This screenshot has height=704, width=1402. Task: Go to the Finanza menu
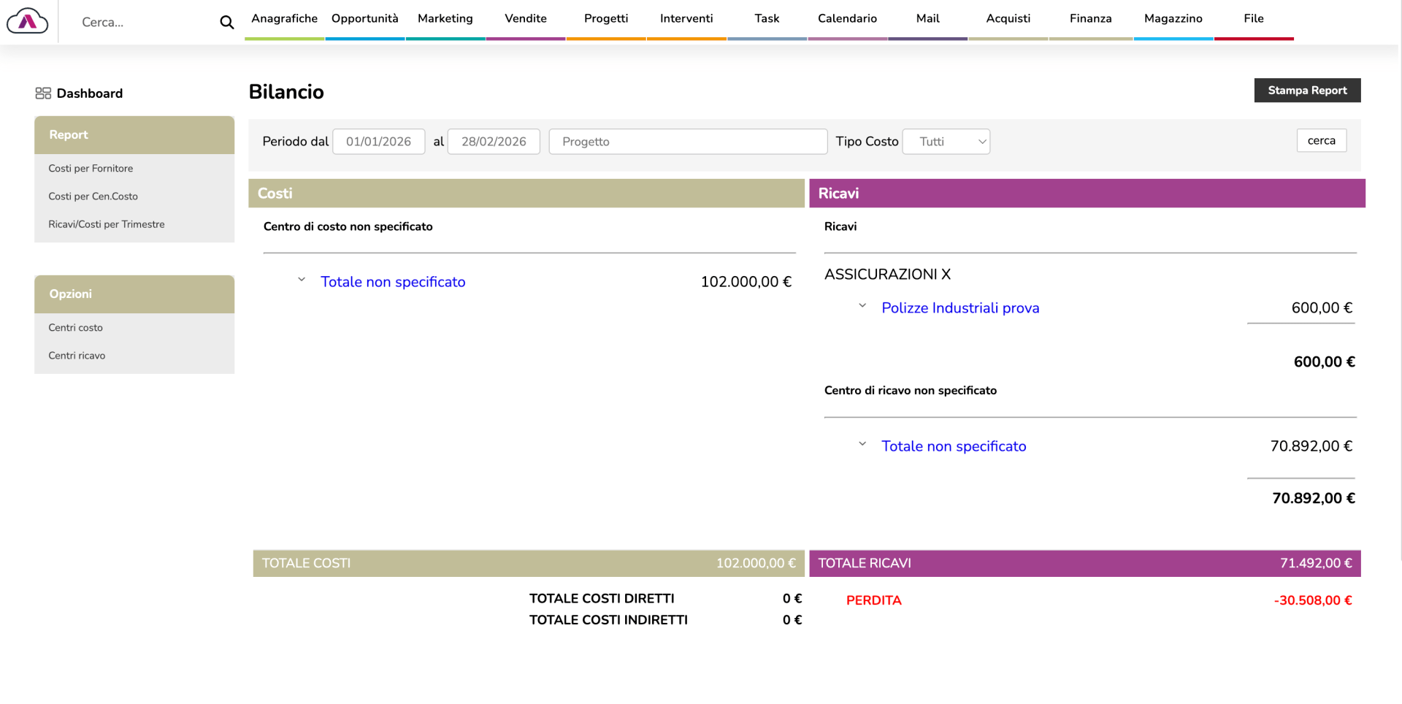(1090, 19)
